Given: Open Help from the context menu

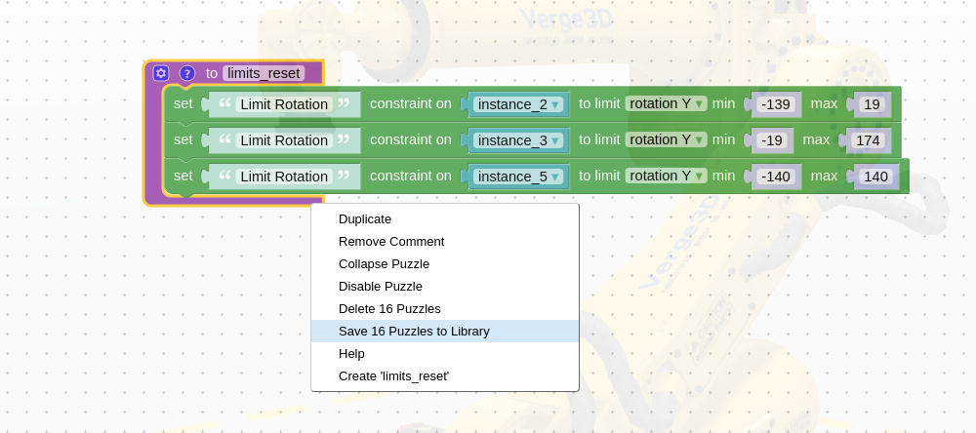Looking at the screenshot, I should [x=351, y=354].
